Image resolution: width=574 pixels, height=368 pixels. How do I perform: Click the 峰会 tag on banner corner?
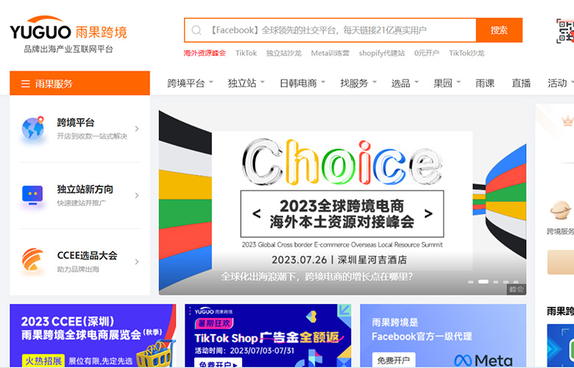pyautogui.click(x=517, y=289)
